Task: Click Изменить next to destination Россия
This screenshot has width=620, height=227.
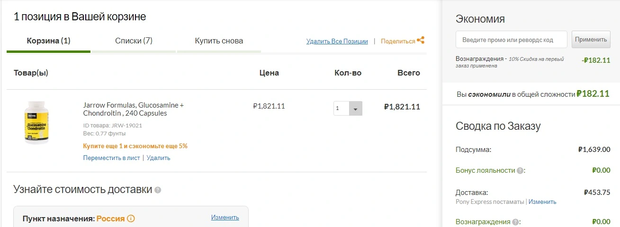Action: tap(225, 218)
